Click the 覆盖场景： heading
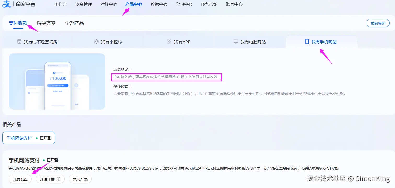The width and height of the screenshot is (395, 188). 122,70
